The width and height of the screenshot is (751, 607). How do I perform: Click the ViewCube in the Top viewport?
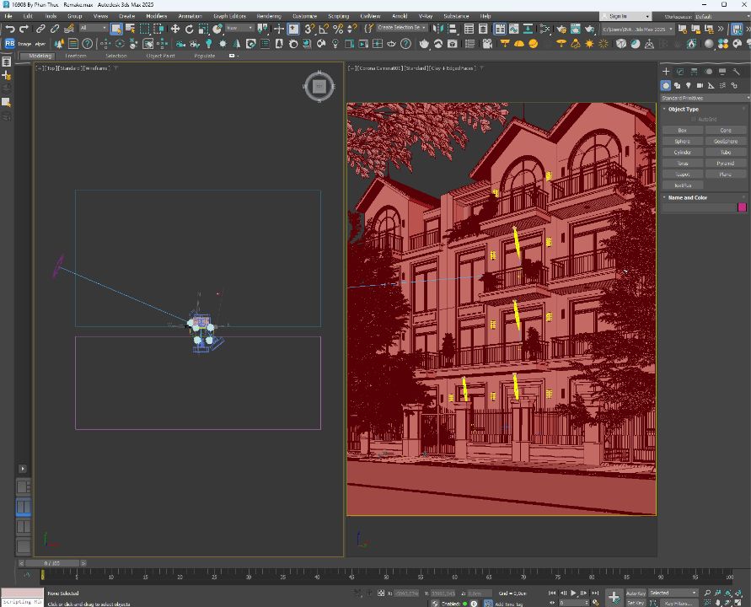[x=319, y=86]
